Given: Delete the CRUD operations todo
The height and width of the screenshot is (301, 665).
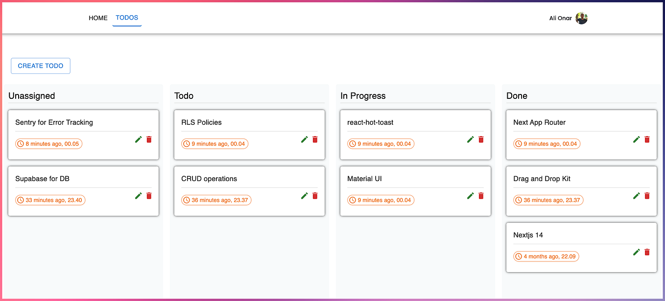Looking at the screenshot, I should click(315, 195).
